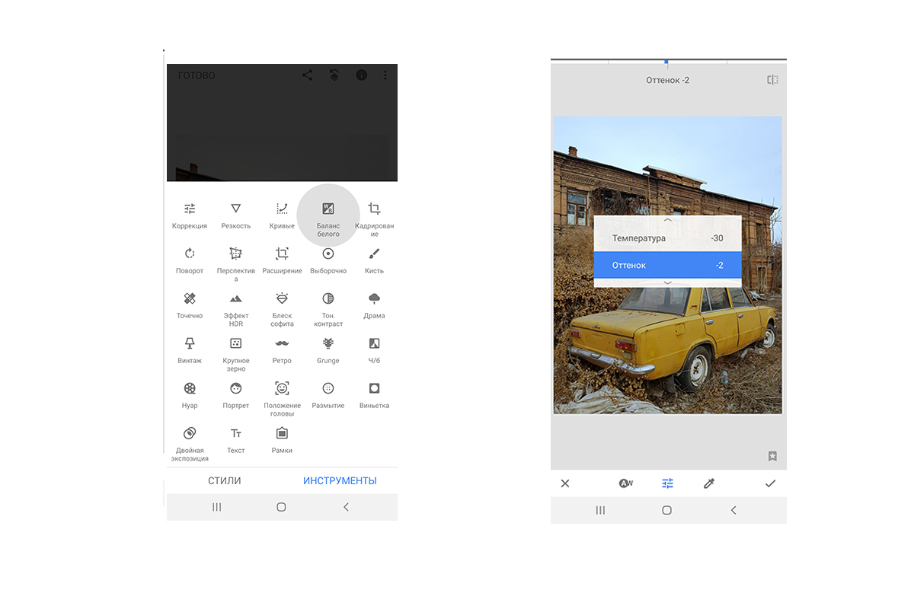The image size is (914, 609).
Task: Open the Двойная экспозиция tool
Action: pyautogui.click(x=190, y=440)
